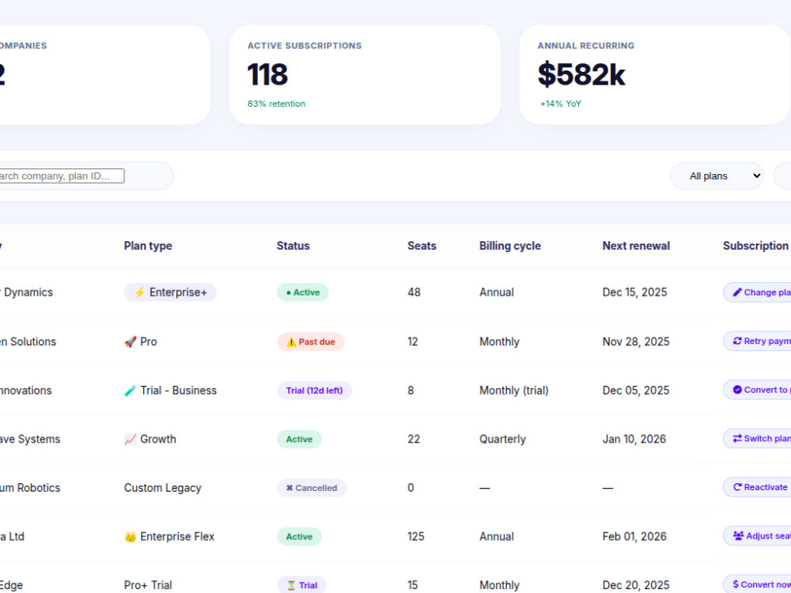Click the Dec 15, 2025 renewal date

[634, 293]
